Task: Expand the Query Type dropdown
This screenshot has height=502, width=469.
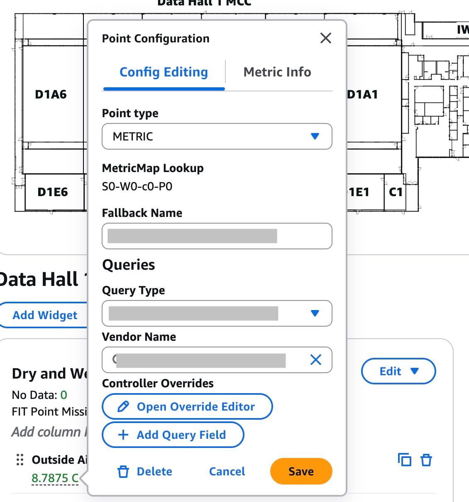Action: pyautogui.click(x=217, y=313)
